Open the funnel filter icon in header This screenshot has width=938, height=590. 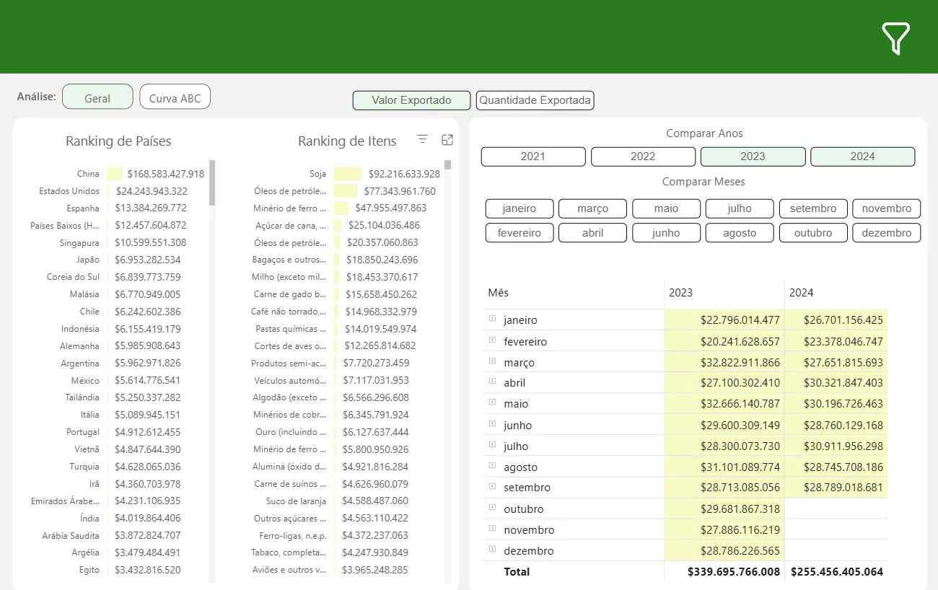pyautogui.click(x=895, y=38)
